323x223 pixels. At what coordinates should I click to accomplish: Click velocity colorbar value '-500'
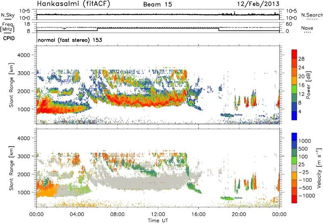click(305, 188)
